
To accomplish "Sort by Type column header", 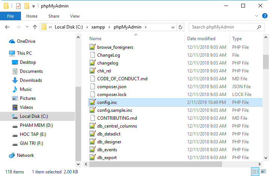I will pyautogui.click(x=237, y=39).
